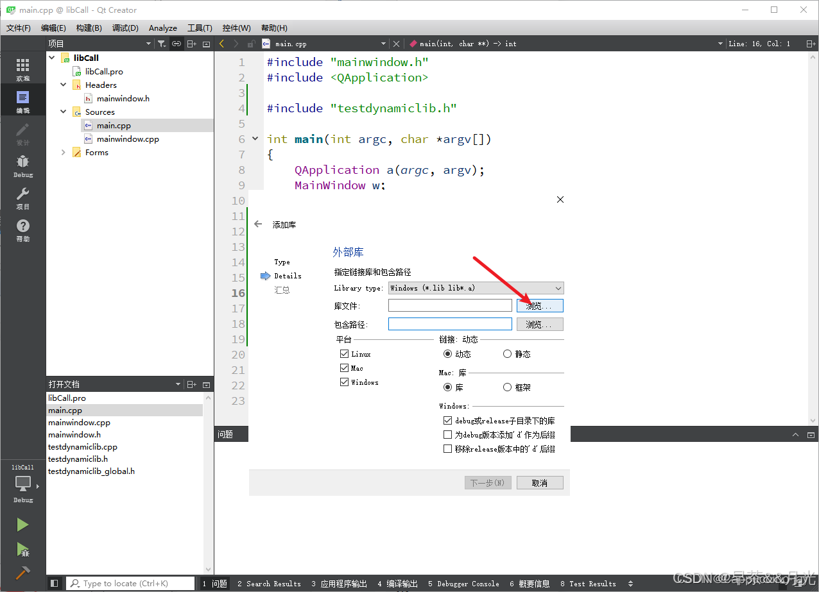Close the Add Library dialog
Screen dimensions: 819x592
coord(560,199)
